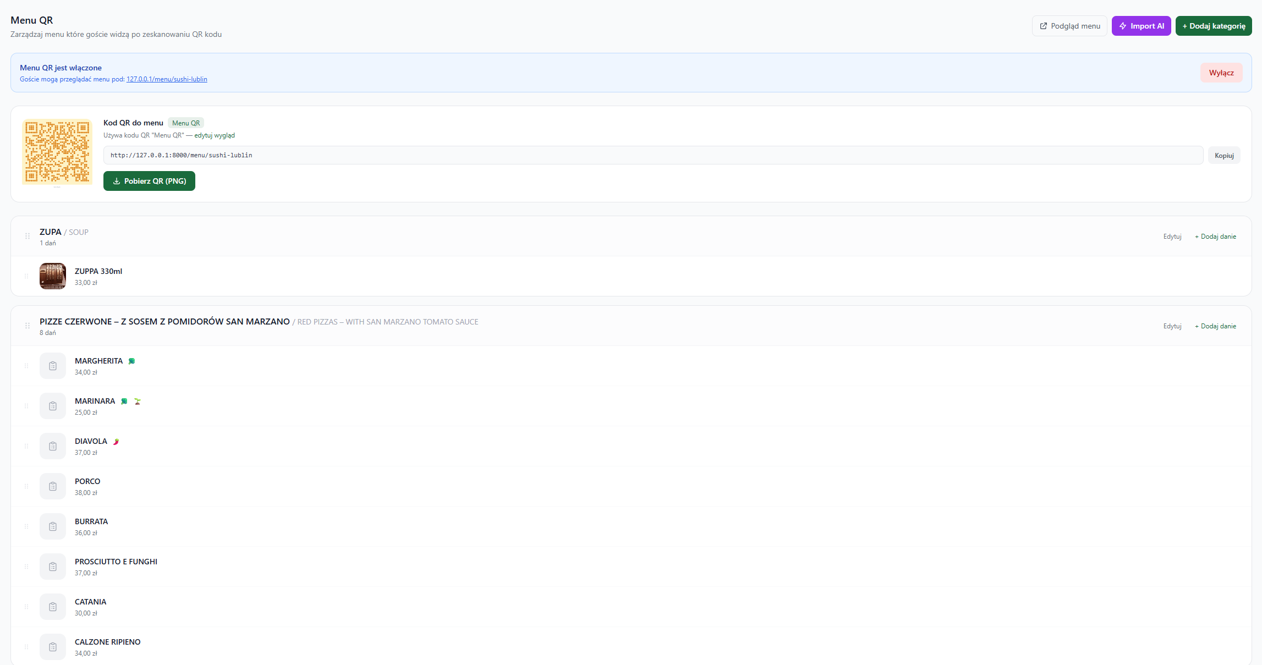1262x665 pixels.
Task: Click the menu URL text field
Action: point(652,155)
